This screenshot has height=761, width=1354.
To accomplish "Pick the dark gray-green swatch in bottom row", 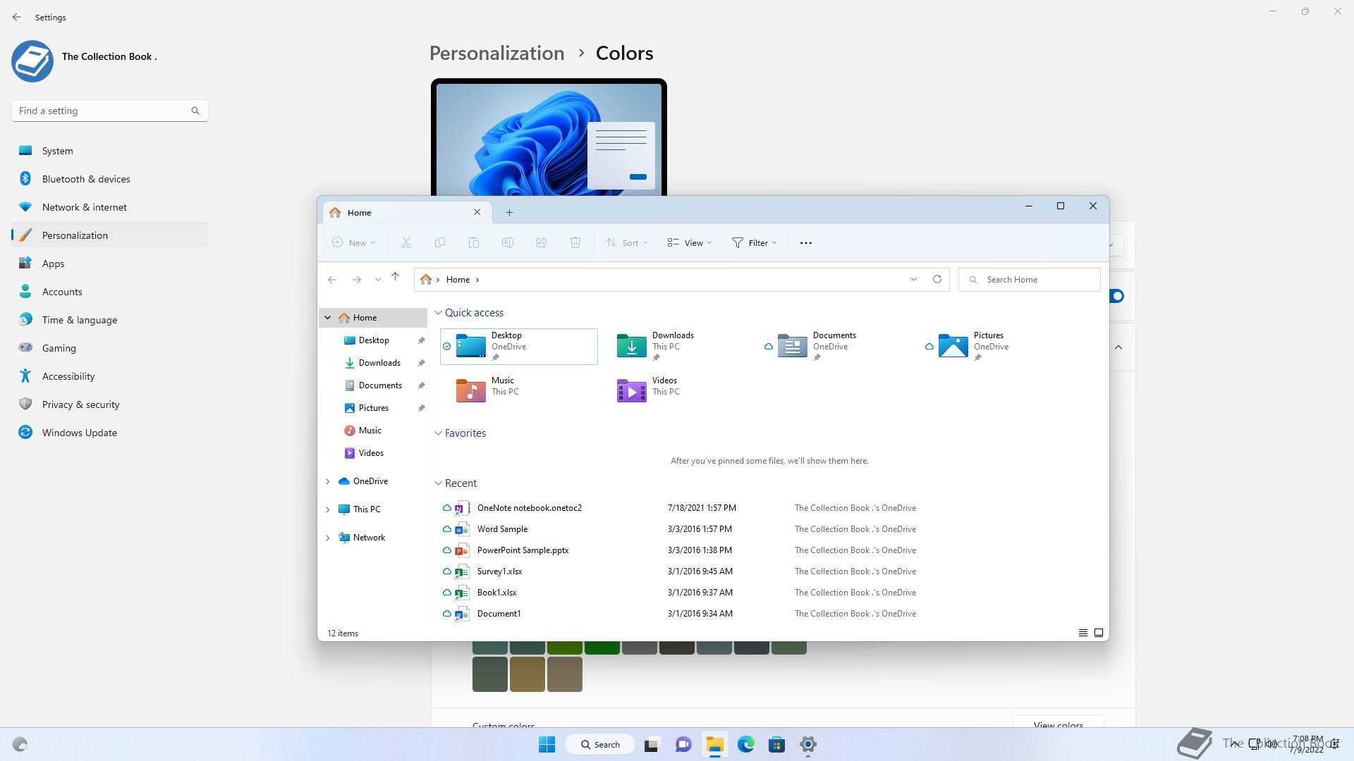I will coord(490,674).
